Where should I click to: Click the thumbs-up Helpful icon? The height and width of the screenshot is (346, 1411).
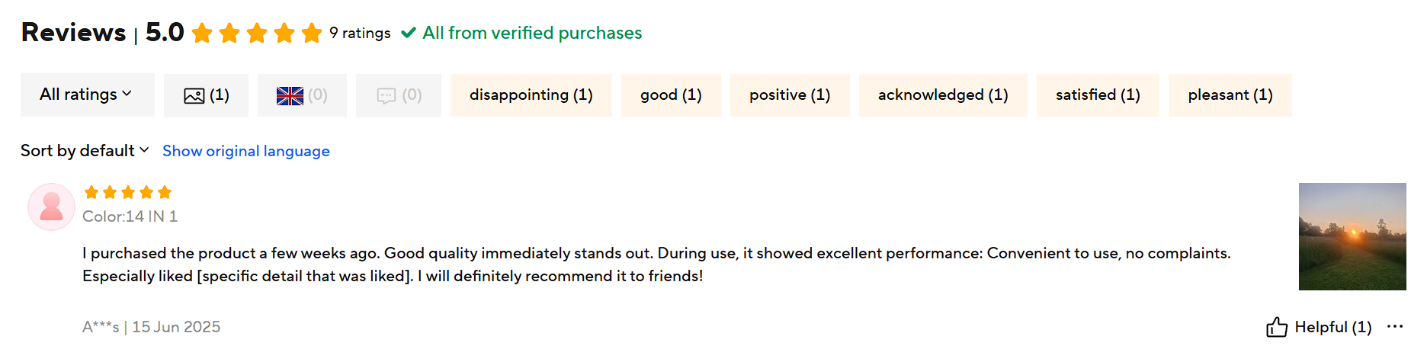(x=1276, y=327)
